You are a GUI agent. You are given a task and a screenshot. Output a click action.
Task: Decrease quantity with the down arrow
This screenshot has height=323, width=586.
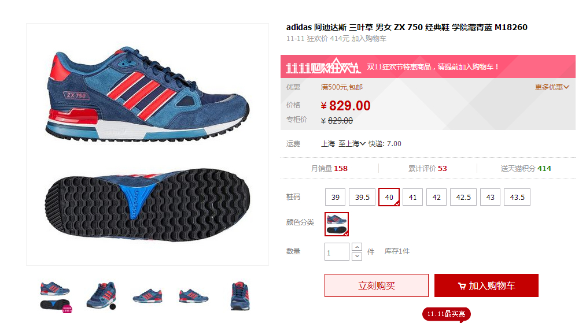pyautogui.click(x=357, y=256)
